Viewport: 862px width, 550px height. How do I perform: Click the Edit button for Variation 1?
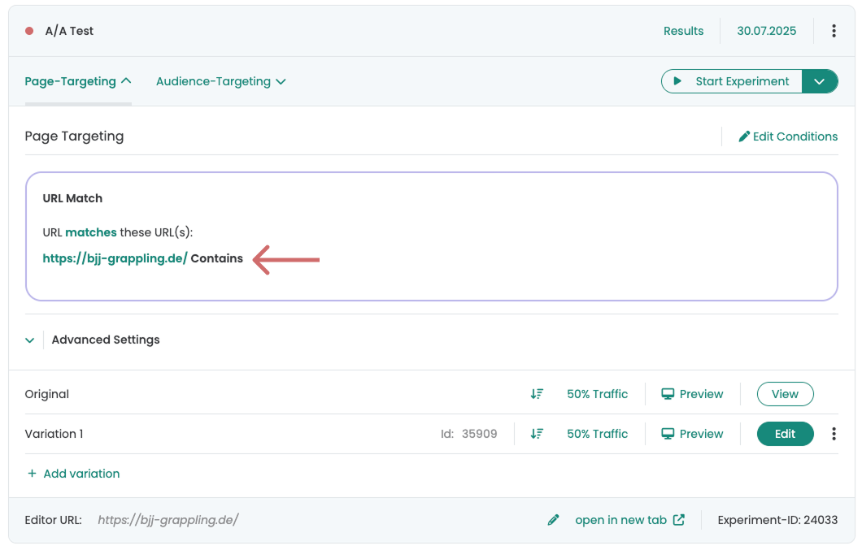(785, 434)
